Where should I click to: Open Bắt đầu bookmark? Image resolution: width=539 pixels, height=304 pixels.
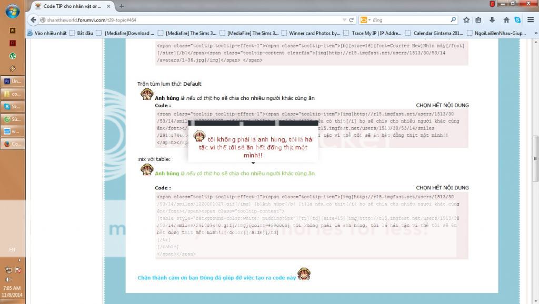point(82,33)
